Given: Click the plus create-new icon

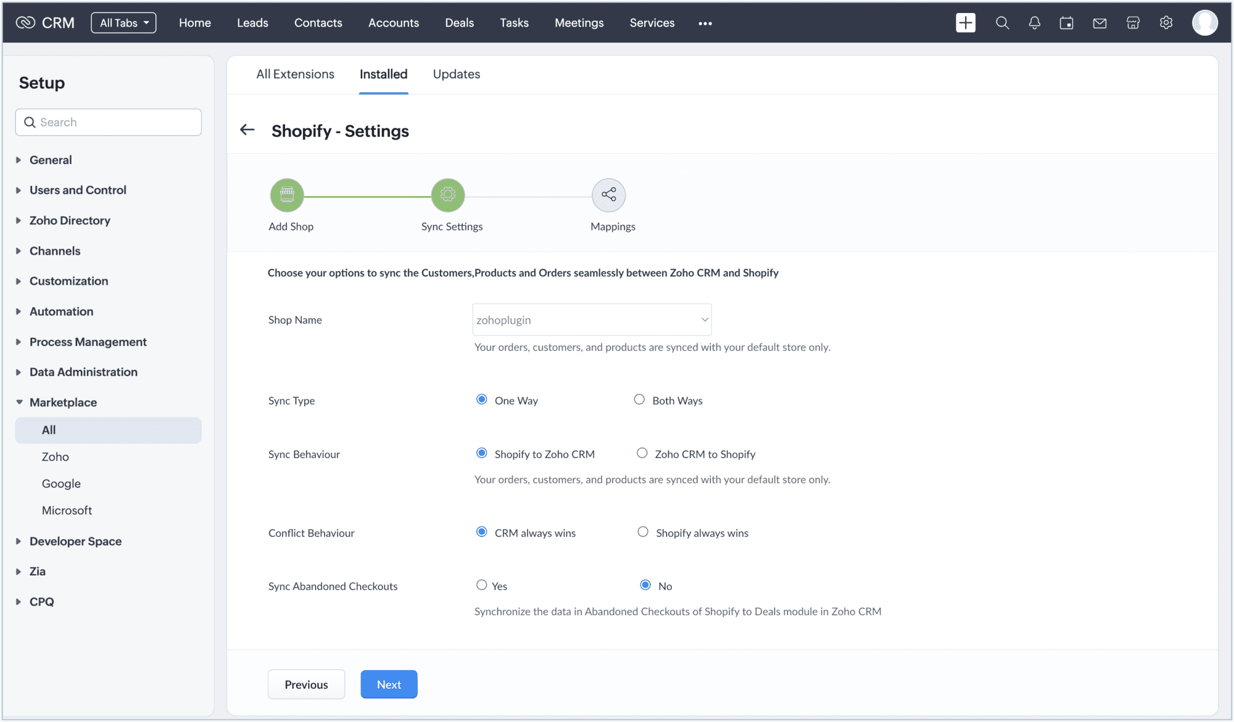Looking at the screenshot, I should point(966,23).
